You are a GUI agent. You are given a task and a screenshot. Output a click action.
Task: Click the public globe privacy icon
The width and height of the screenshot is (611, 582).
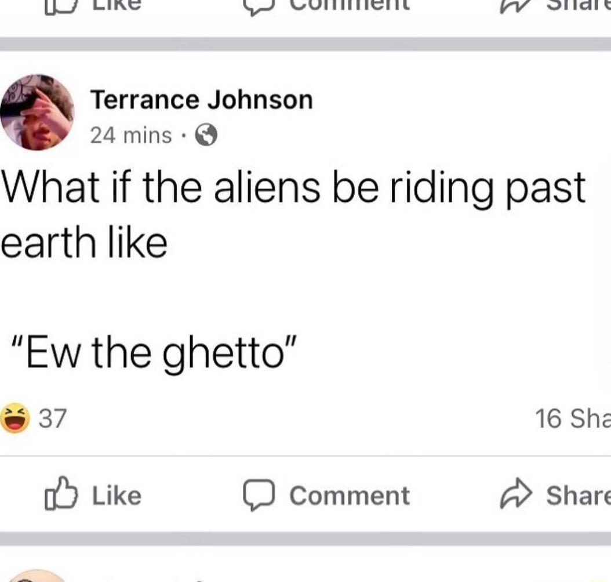pos(206,135)
